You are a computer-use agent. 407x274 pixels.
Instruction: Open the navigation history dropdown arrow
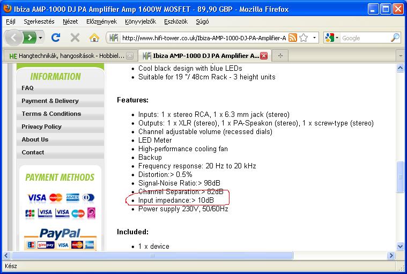click(41, 38)
